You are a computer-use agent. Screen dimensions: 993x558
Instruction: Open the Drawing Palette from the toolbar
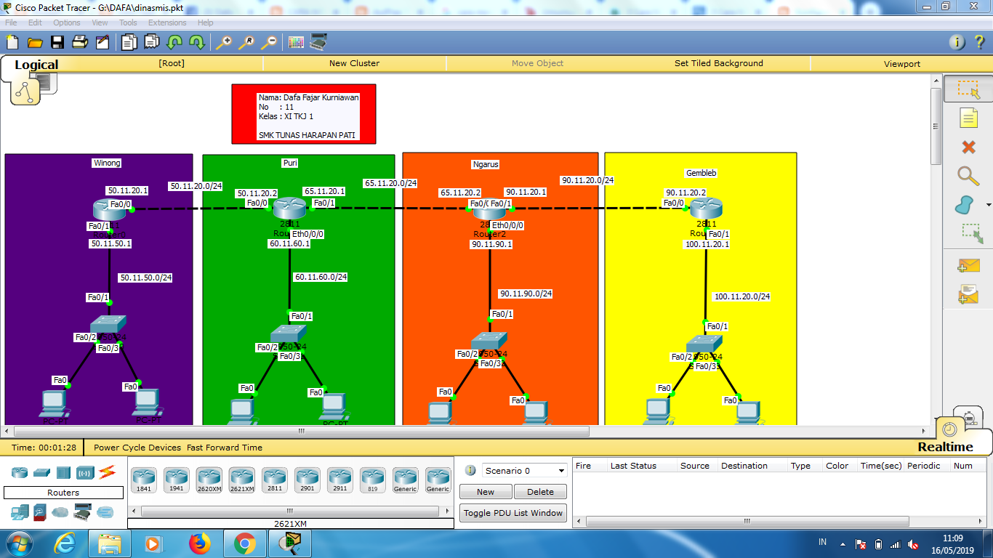pyautogui.click(x=296, y=42)
